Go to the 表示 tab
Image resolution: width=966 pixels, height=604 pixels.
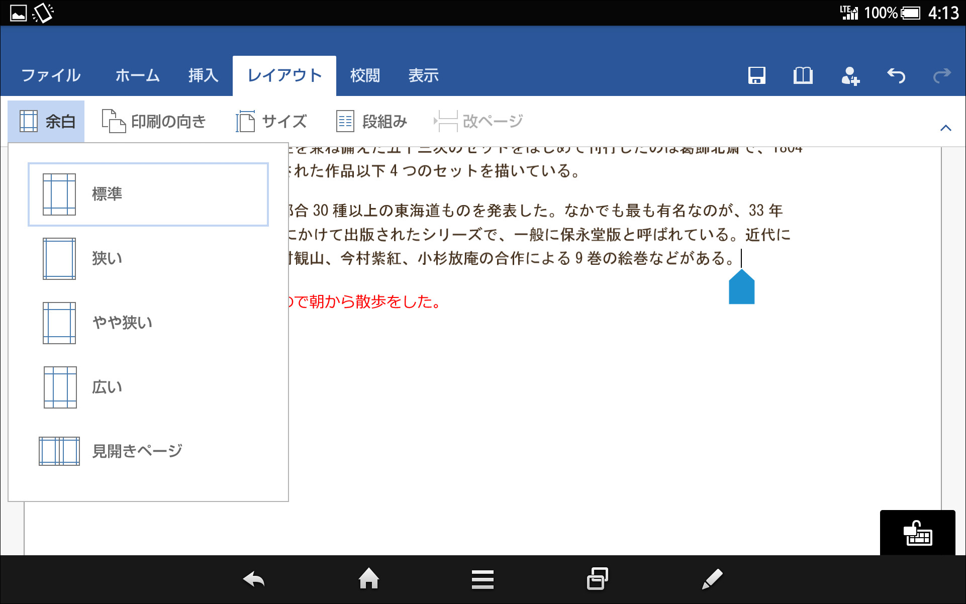(x=424, y=75)
